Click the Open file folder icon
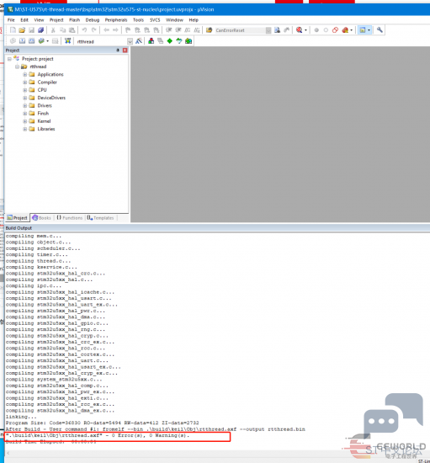Screen dimensions: 430x463 click(22, 30)
